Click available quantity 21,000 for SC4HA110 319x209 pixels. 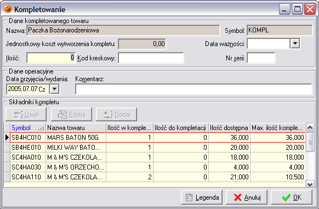229,177
